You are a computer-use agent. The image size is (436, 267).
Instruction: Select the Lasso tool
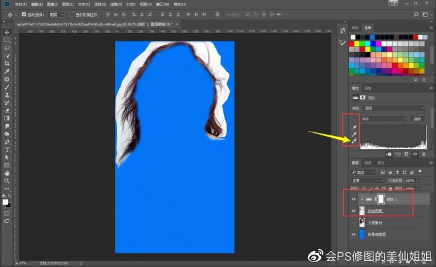click(x=7, y=48)
